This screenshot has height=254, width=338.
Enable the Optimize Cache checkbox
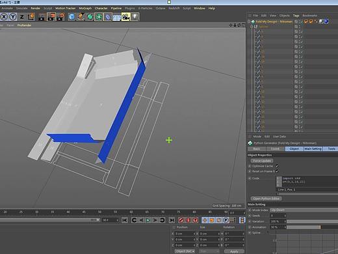pyautogui.click(x=277, y=166)
